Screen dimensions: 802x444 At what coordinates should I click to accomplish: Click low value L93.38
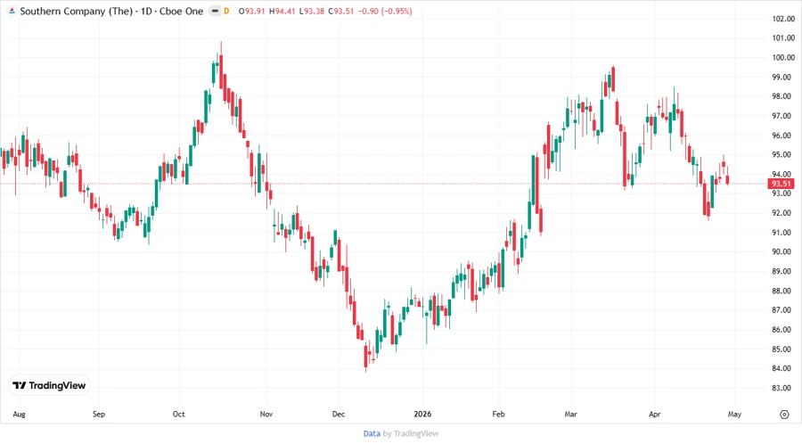[x=312, y=11]
